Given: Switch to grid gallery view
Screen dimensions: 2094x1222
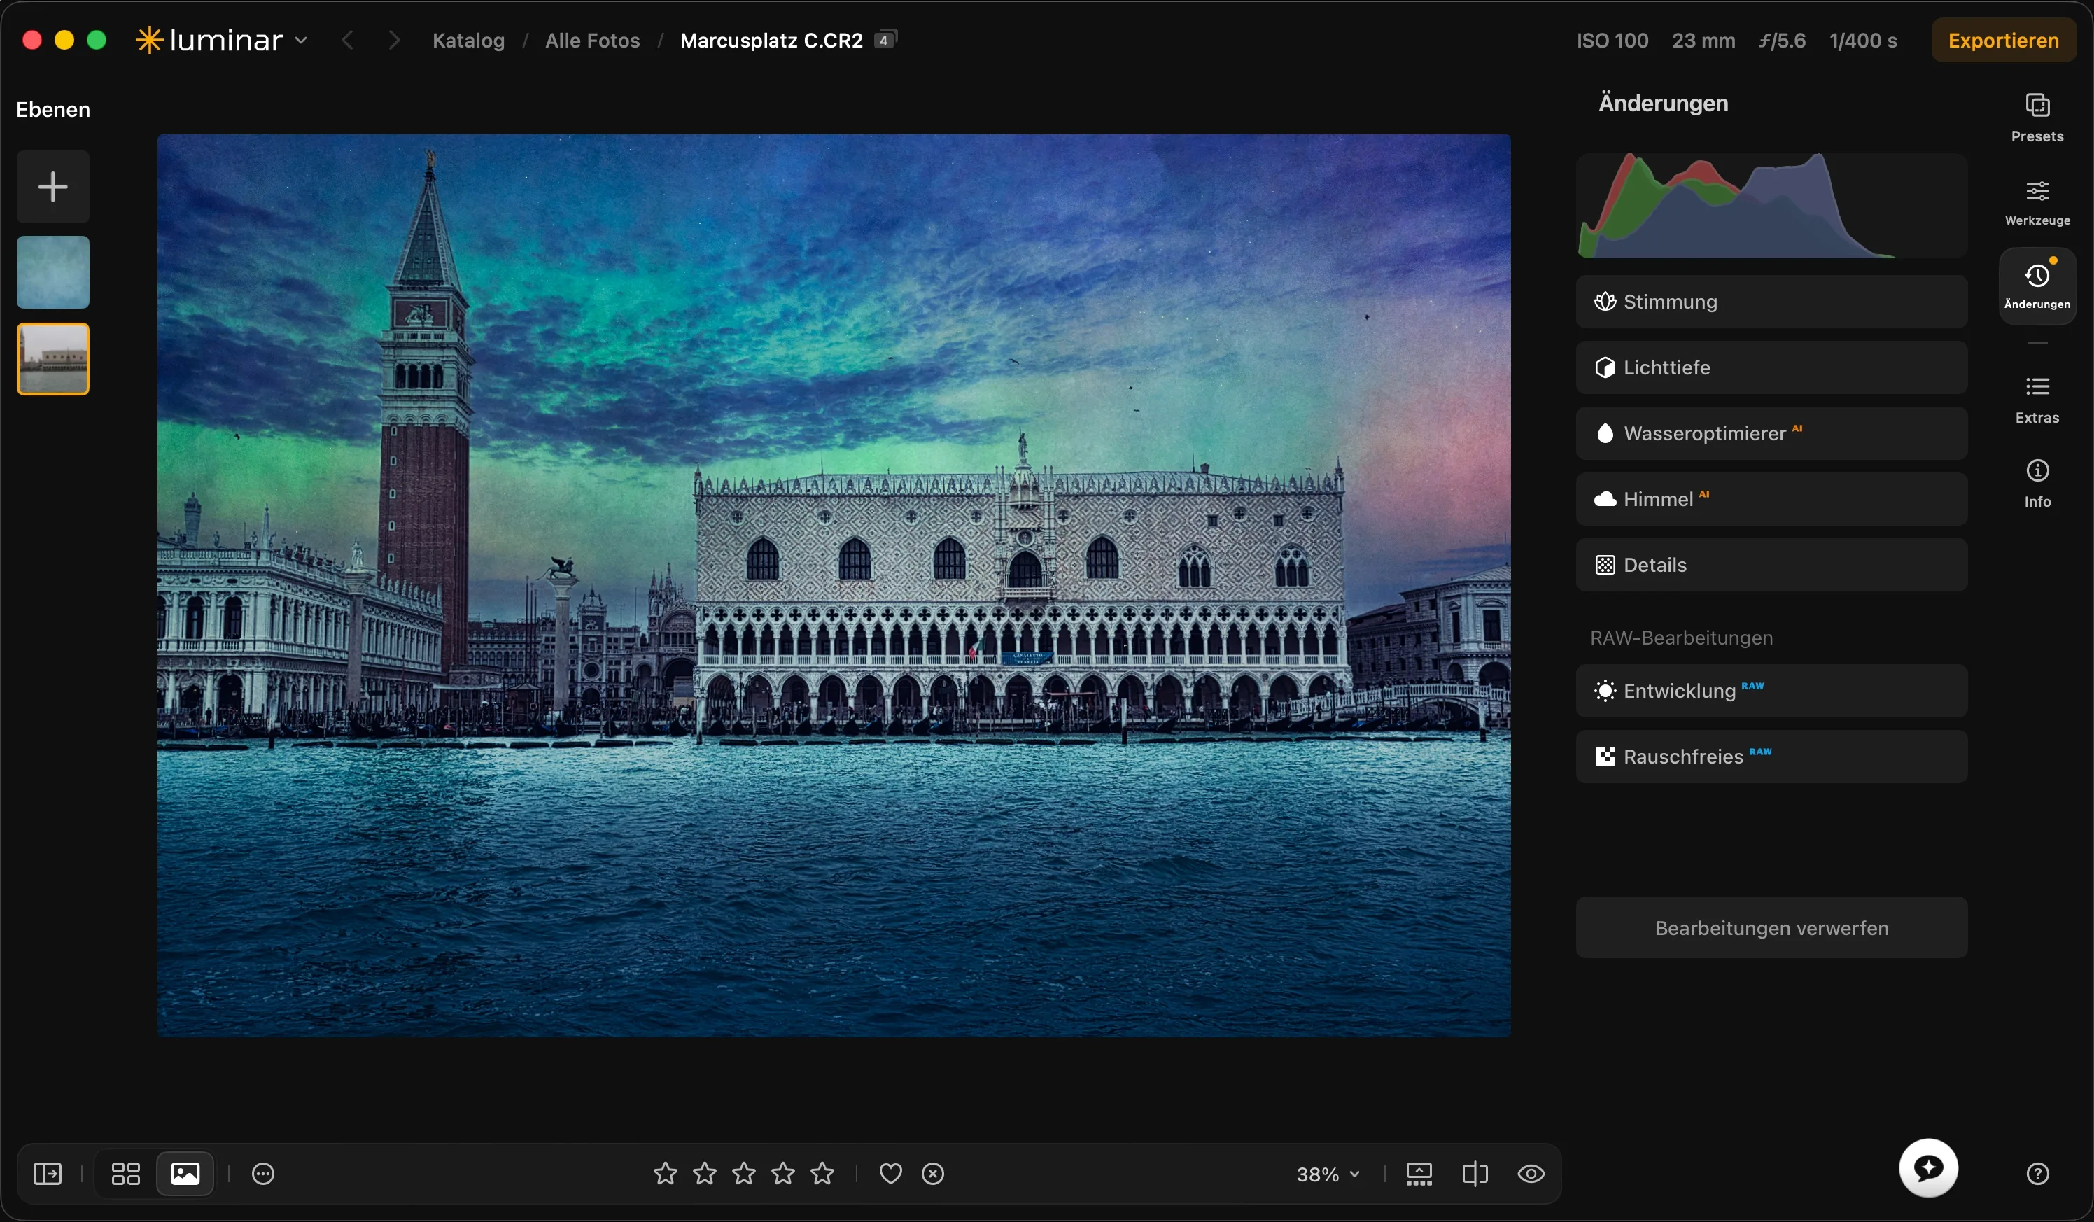Looking at the screenshot, I should pos(126,1174).
